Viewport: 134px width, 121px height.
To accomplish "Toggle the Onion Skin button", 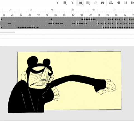I will [81, 3].
